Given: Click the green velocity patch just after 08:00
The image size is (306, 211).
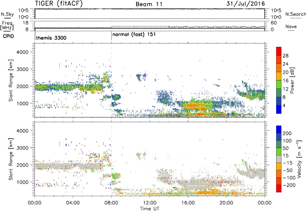Looking at the screenshot, I should point(116,176).
